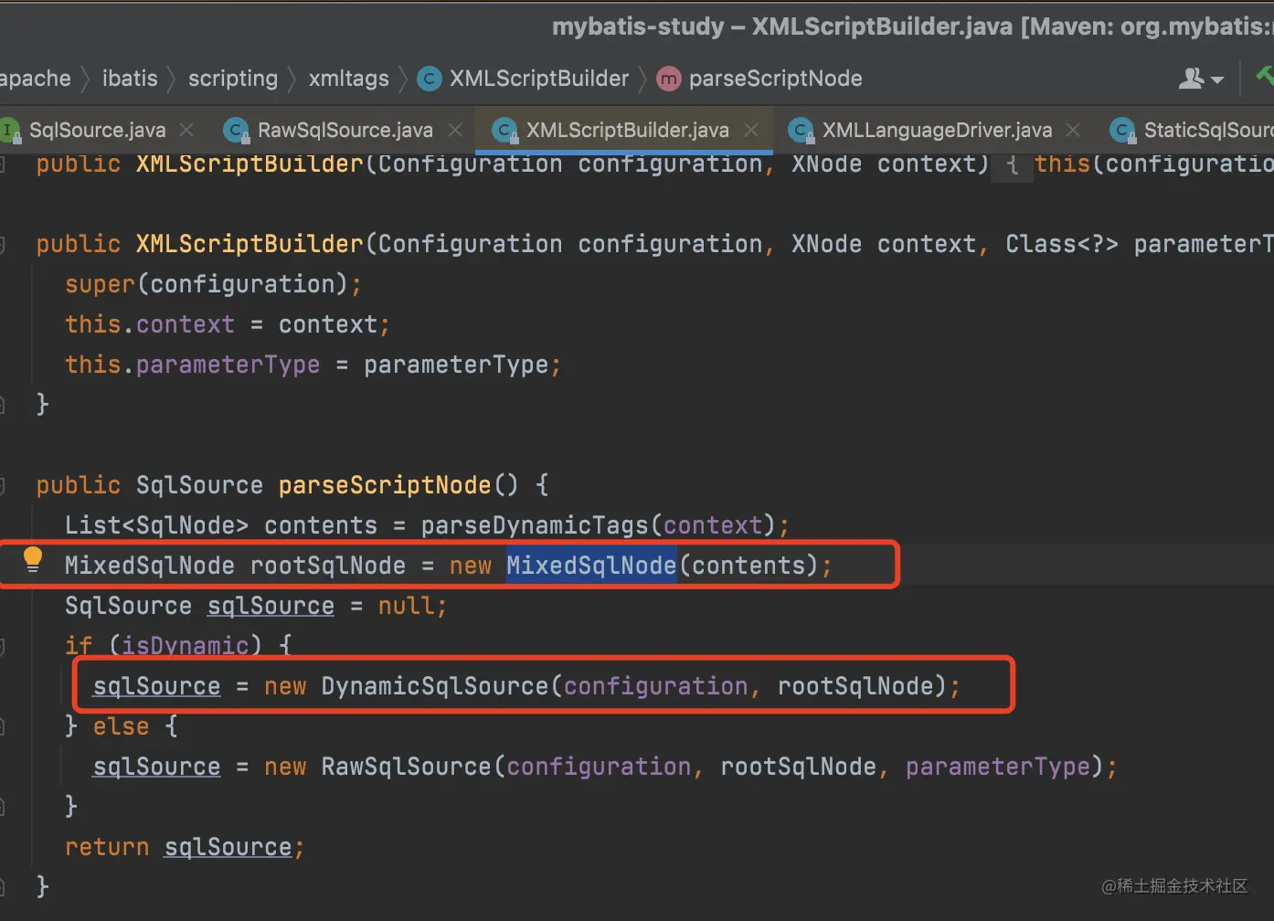Switch to RawSqlSource.java tab
The height and width of the screenshot is (921, 1274).
point(345,130)
